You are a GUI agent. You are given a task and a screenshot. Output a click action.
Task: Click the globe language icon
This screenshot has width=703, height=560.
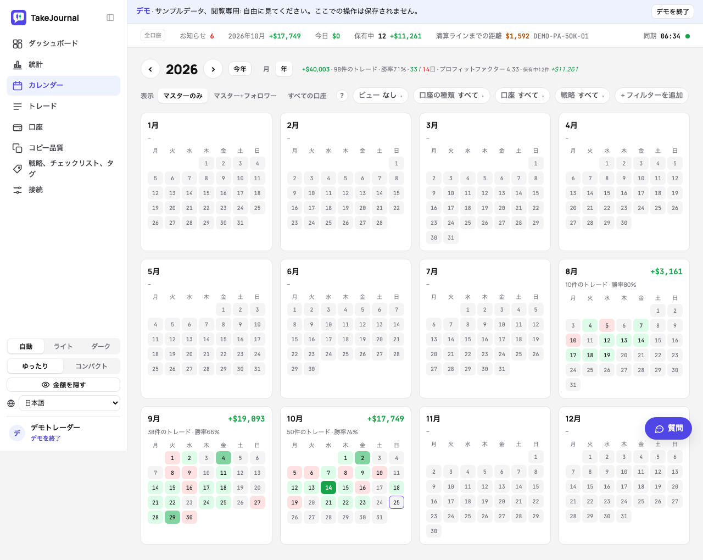11,403
